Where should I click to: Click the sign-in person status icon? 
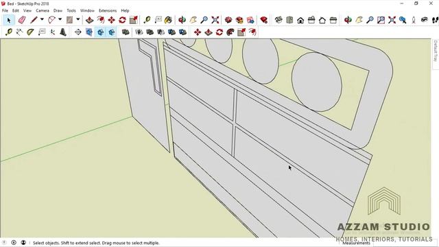coord(23,242)
